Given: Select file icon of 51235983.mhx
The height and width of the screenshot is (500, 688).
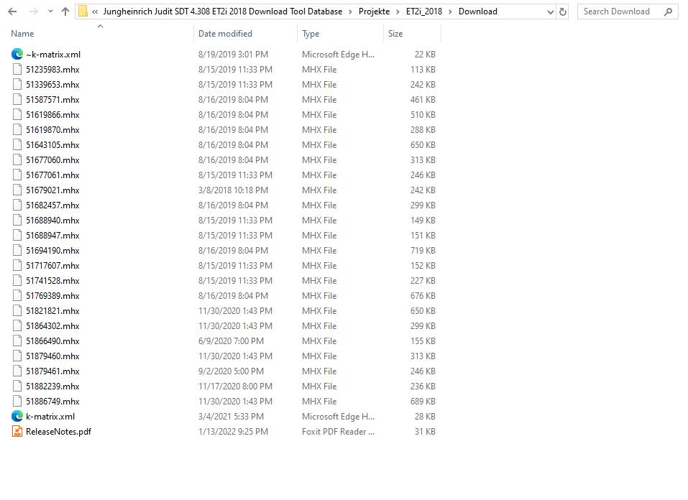Looking at the screenshot, I should click(17, 69).
